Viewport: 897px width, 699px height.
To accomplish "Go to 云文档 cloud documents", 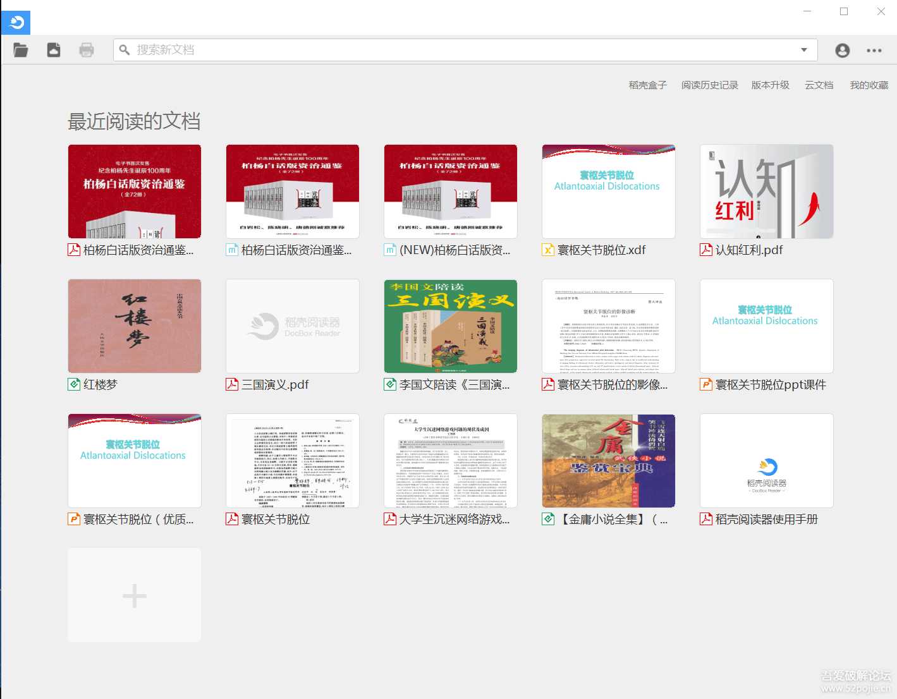I will [819, 85].
